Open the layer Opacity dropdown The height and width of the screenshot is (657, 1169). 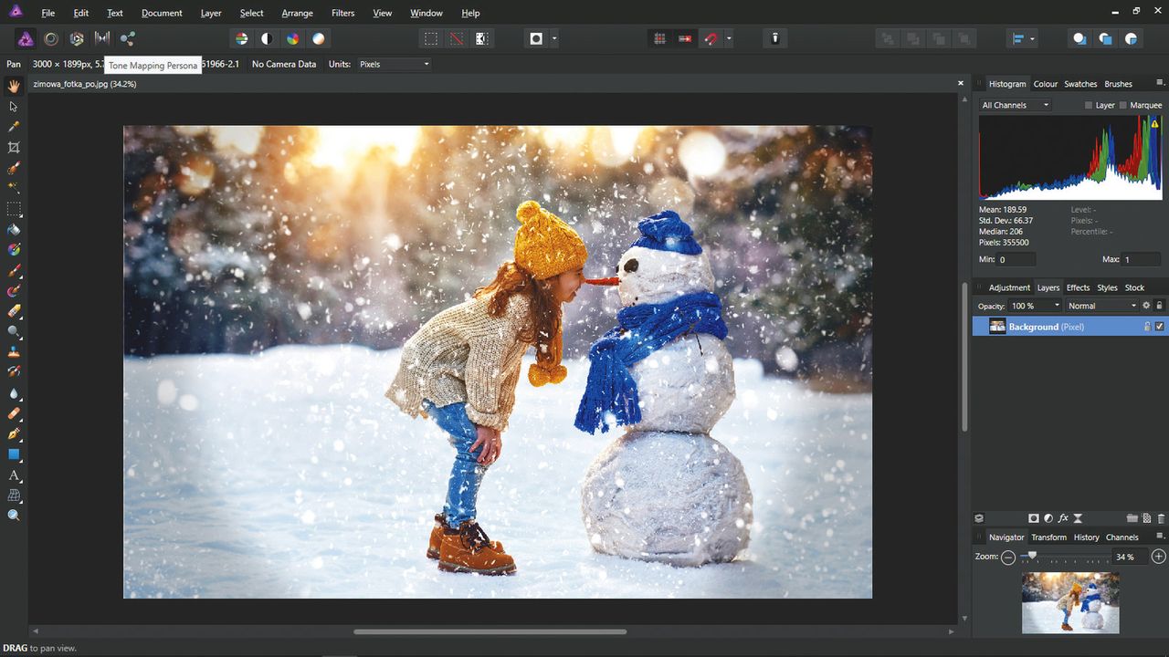click(1057, 306)
